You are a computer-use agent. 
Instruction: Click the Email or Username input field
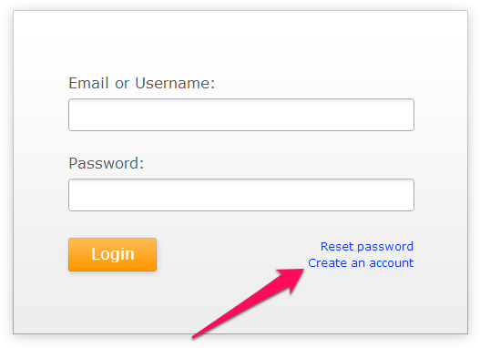pyautogui.click(x=241, y=115)
